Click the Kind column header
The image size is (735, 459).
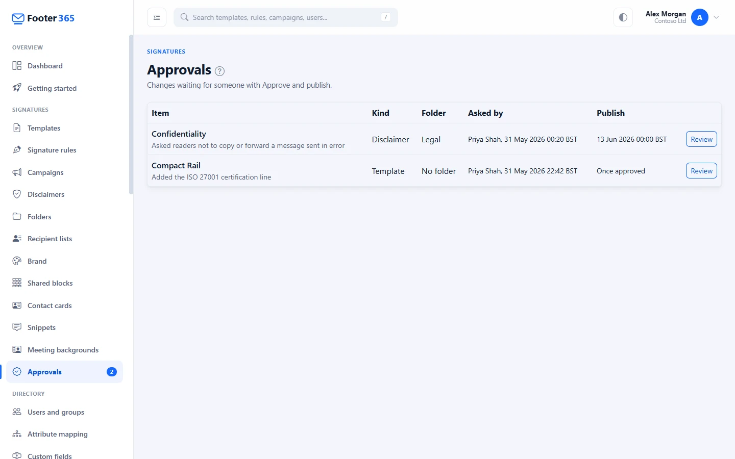tap(380, 113)
